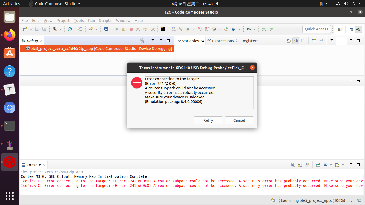Open the clock and calendar in the top bar
Screen dimensions: 365x205
tap(192, 4)
